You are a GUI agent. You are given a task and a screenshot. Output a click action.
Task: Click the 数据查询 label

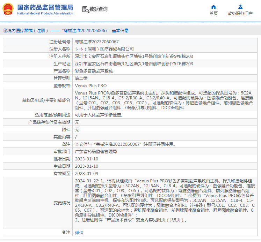pos(99,9)
